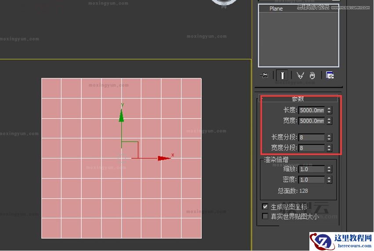Click the XY plane gizmo corner handle
The height and width of the screenshot is (251, 374).
(x=138, y=142)
